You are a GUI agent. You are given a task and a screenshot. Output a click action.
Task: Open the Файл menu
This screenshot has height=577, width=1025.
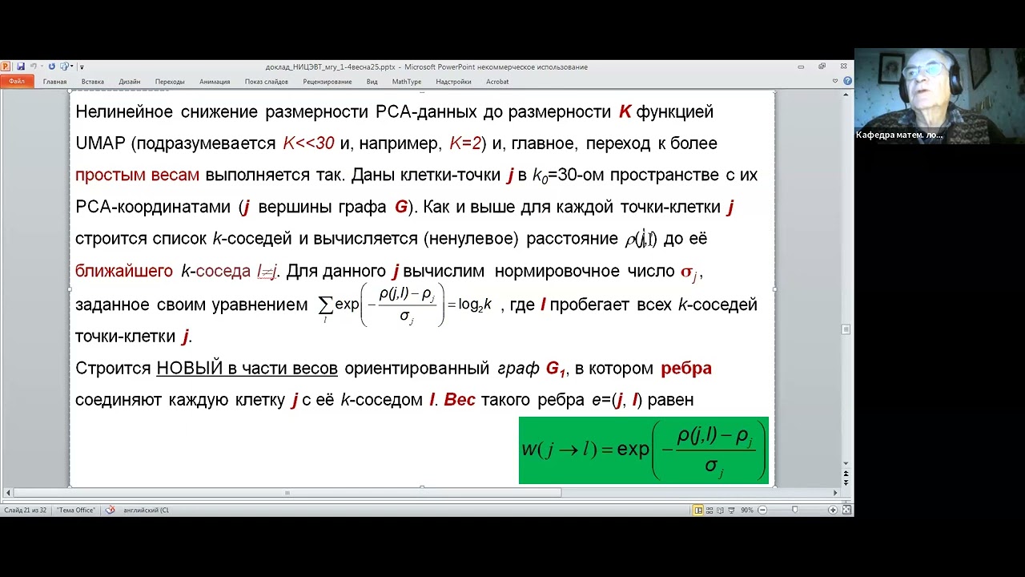pos(17,81)
